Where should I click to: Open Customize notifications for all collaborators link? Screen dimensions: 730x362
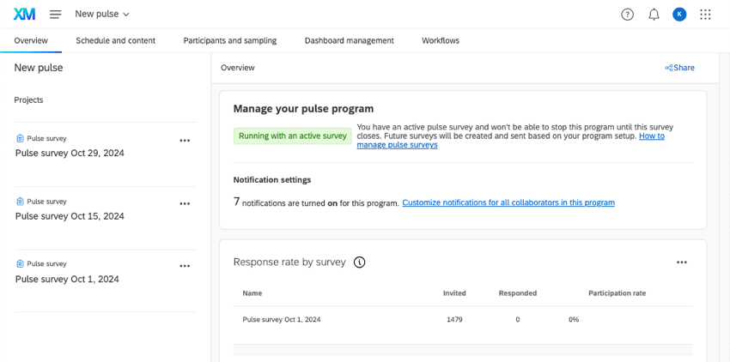(508, 203)
